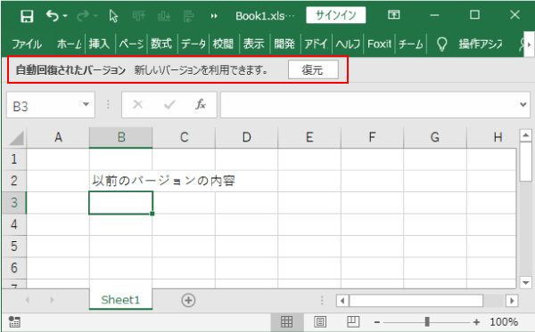Screen dimensions: 535x332
Task: Click zoom in plus button
Action: 477,322
